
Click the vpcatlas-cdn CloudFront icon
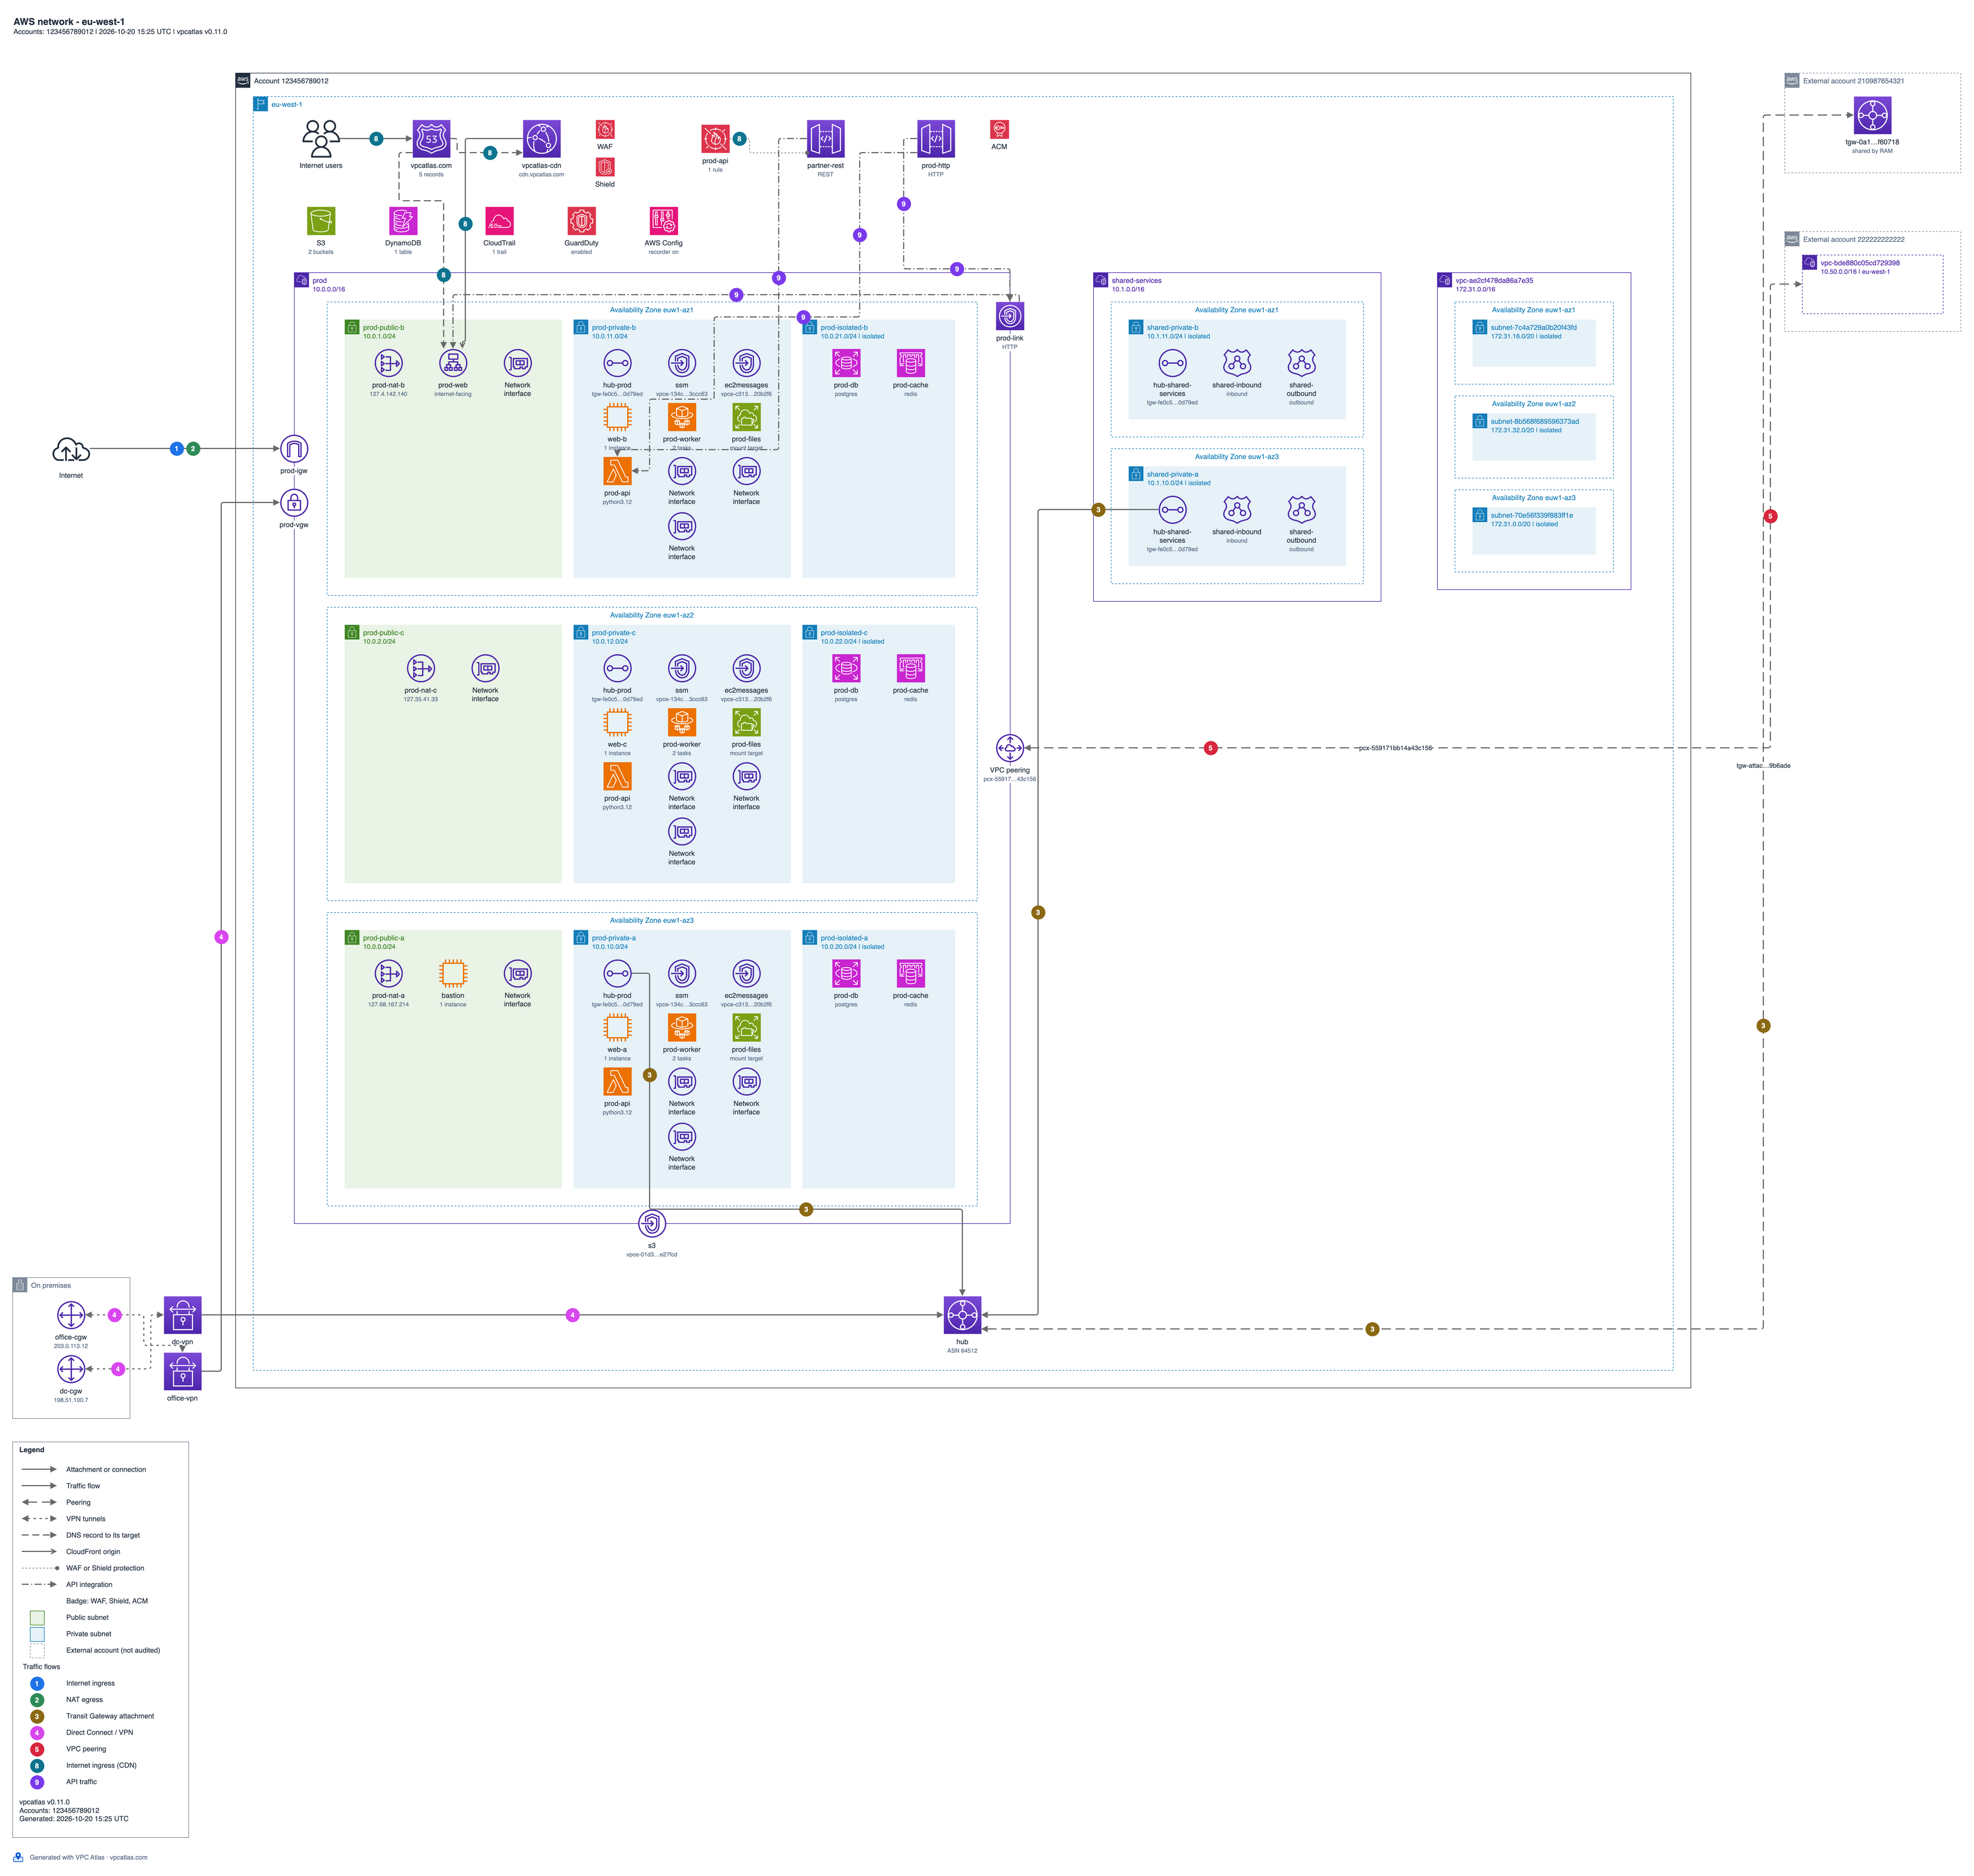pos(540,139)
